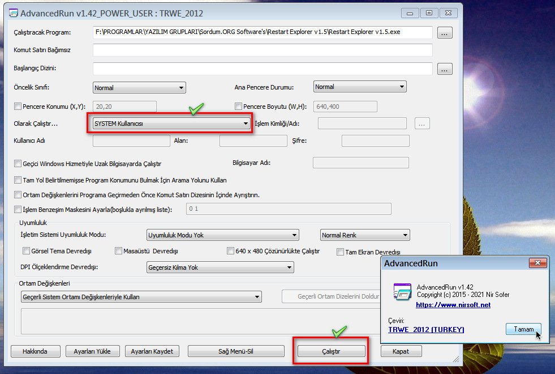Click Sağ Menü-Sil button
The height and width of the screenshot is (374, 555).
[236, 351]
